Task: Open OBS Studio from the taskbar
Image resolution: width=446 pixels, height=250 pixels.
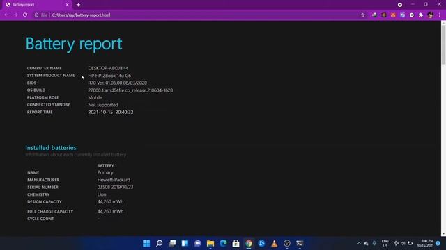Action: tap(287, 243)
